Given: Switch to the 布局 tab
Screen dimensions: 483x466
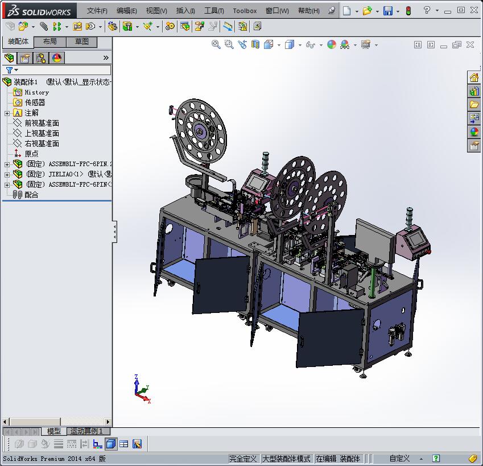Looking at the screenshot, I should pos(49,42).
